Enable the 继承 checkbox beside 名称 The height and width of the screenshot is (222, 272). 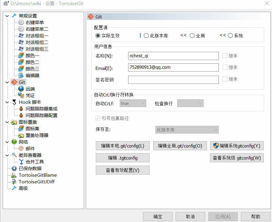tap(225, 55)
